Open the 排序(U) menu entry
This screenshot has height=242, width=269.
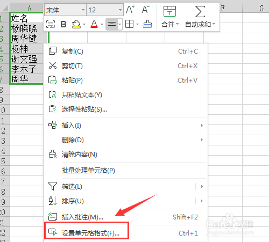pos(125,201)
